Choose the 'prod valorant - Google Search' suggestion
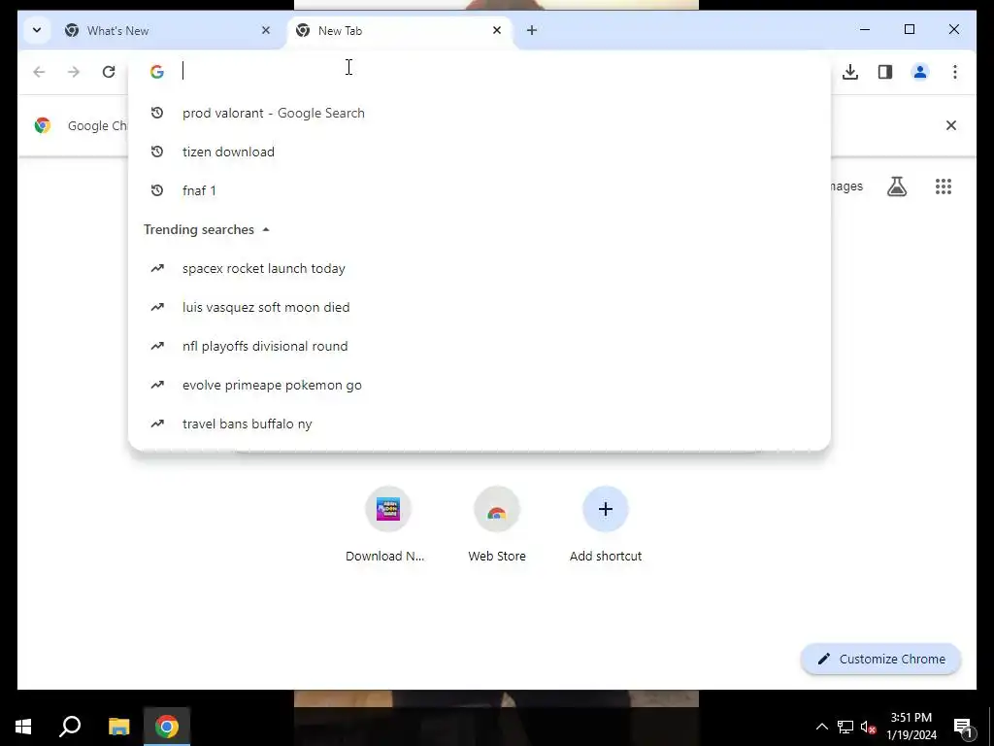 tap(480, 113)
